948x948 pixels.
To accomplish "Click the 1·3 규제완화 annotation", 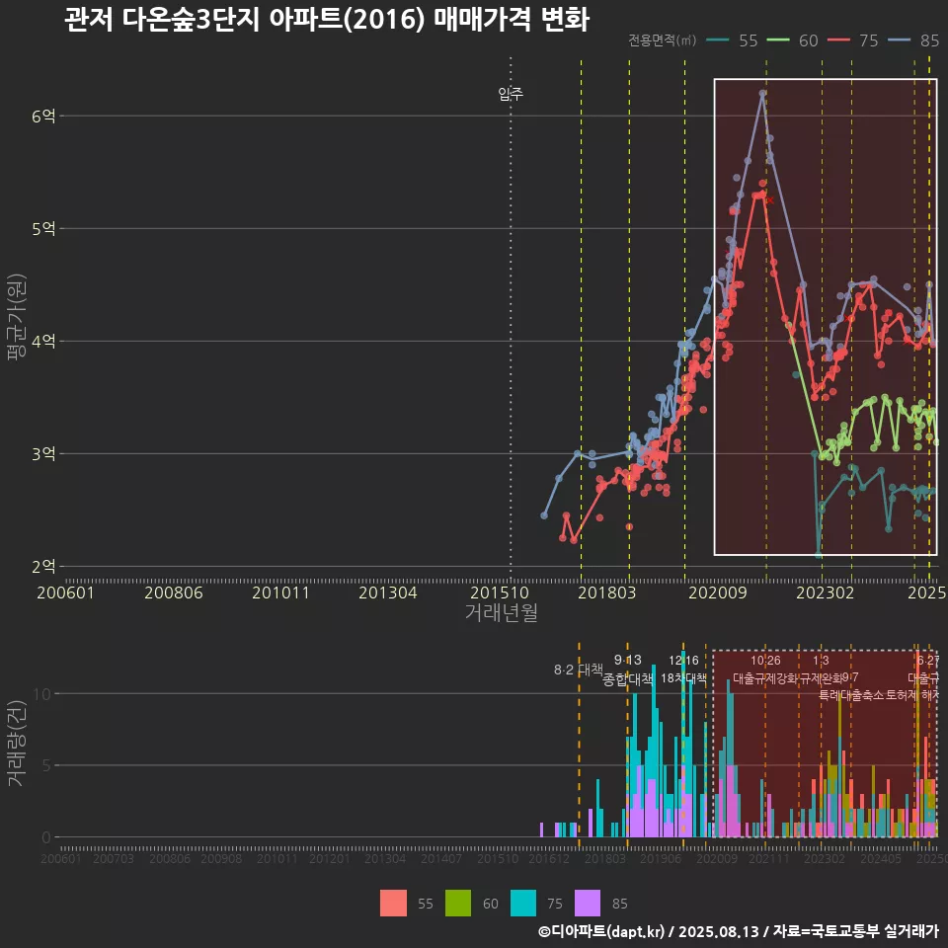I will (821, 670).
